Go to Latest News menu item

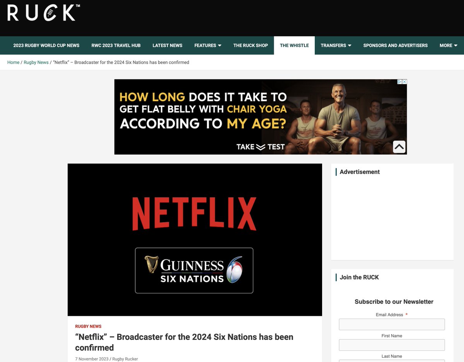click(x=167, y=46)
